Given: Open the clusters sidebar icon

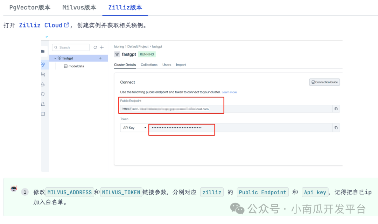Looking at the screenshot, I should click(x=43, y=65).
